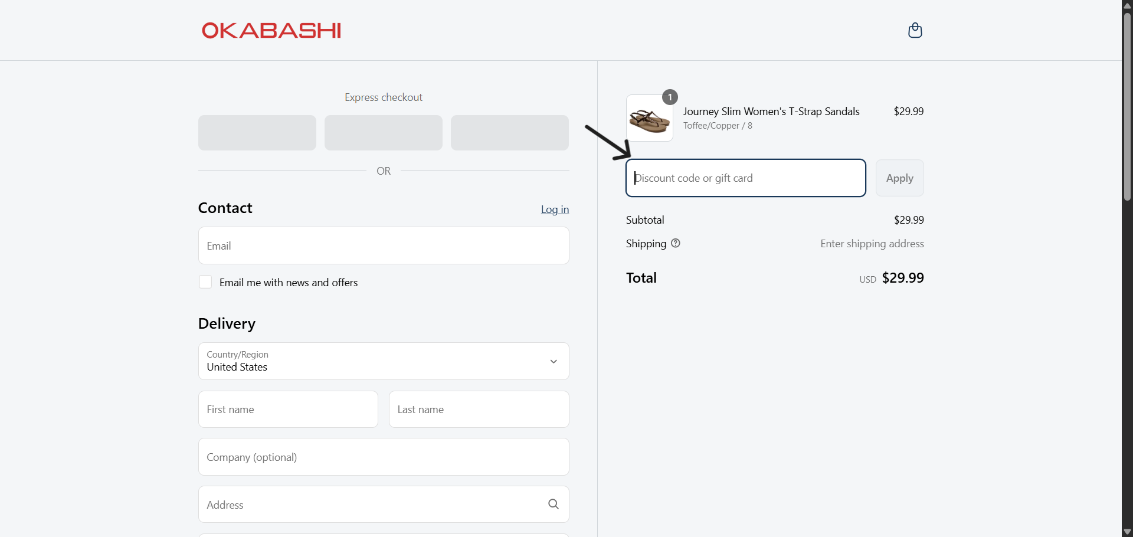Click the Discount code or gift card field
Image resolution: width=1133 pixels, height=537 pixels.
(745, 178)
